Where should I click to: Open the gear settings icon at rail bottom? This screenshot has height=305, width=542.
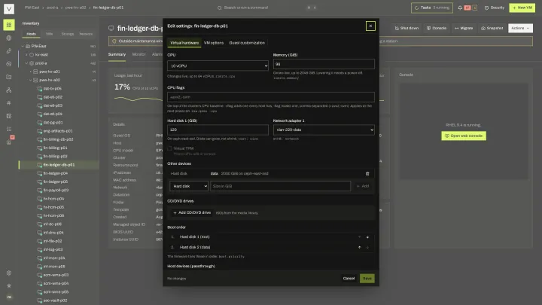tap(9, 273)
